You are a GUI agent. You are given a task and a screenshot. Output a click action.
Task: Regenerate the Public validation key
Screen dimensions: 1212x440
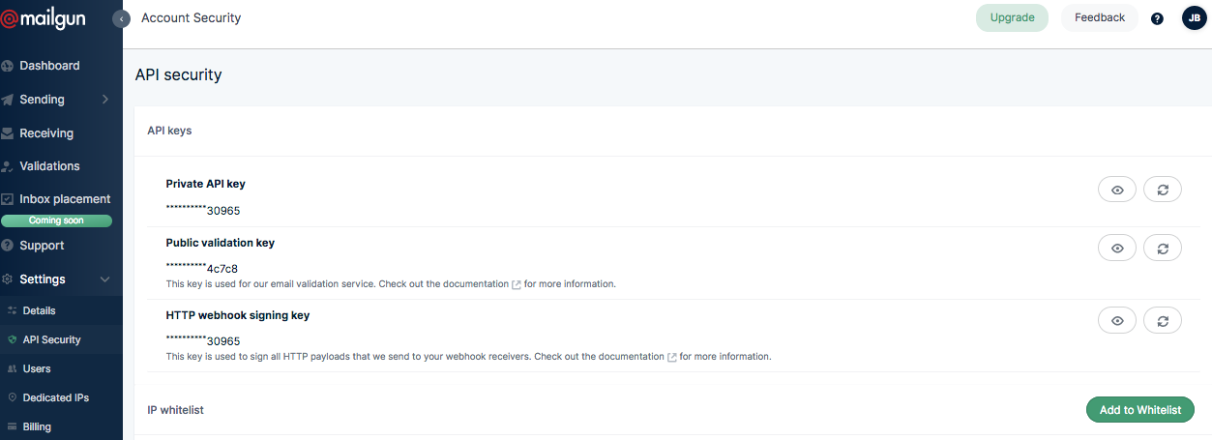tap(1163, 249)
